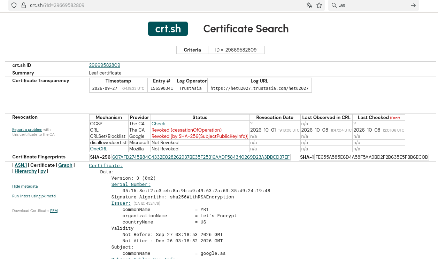The height and width of the screenshot is (259, 438).
Task: Bookmark this page with star icon
Action: coord(319,5)
